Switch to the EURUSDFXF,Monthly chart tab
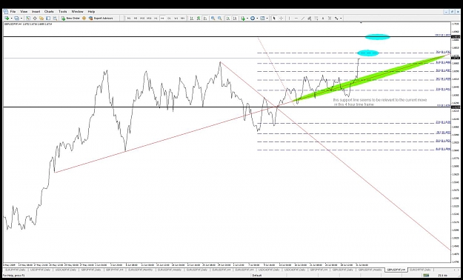463x280 pixels. 141,270
